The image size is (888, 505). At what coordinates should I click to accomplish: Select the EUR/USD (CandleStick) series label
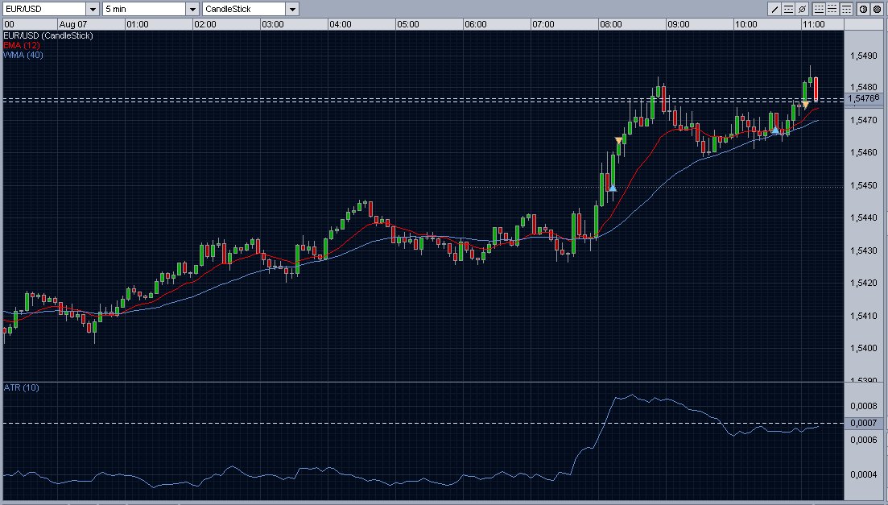tap(48, 36)
